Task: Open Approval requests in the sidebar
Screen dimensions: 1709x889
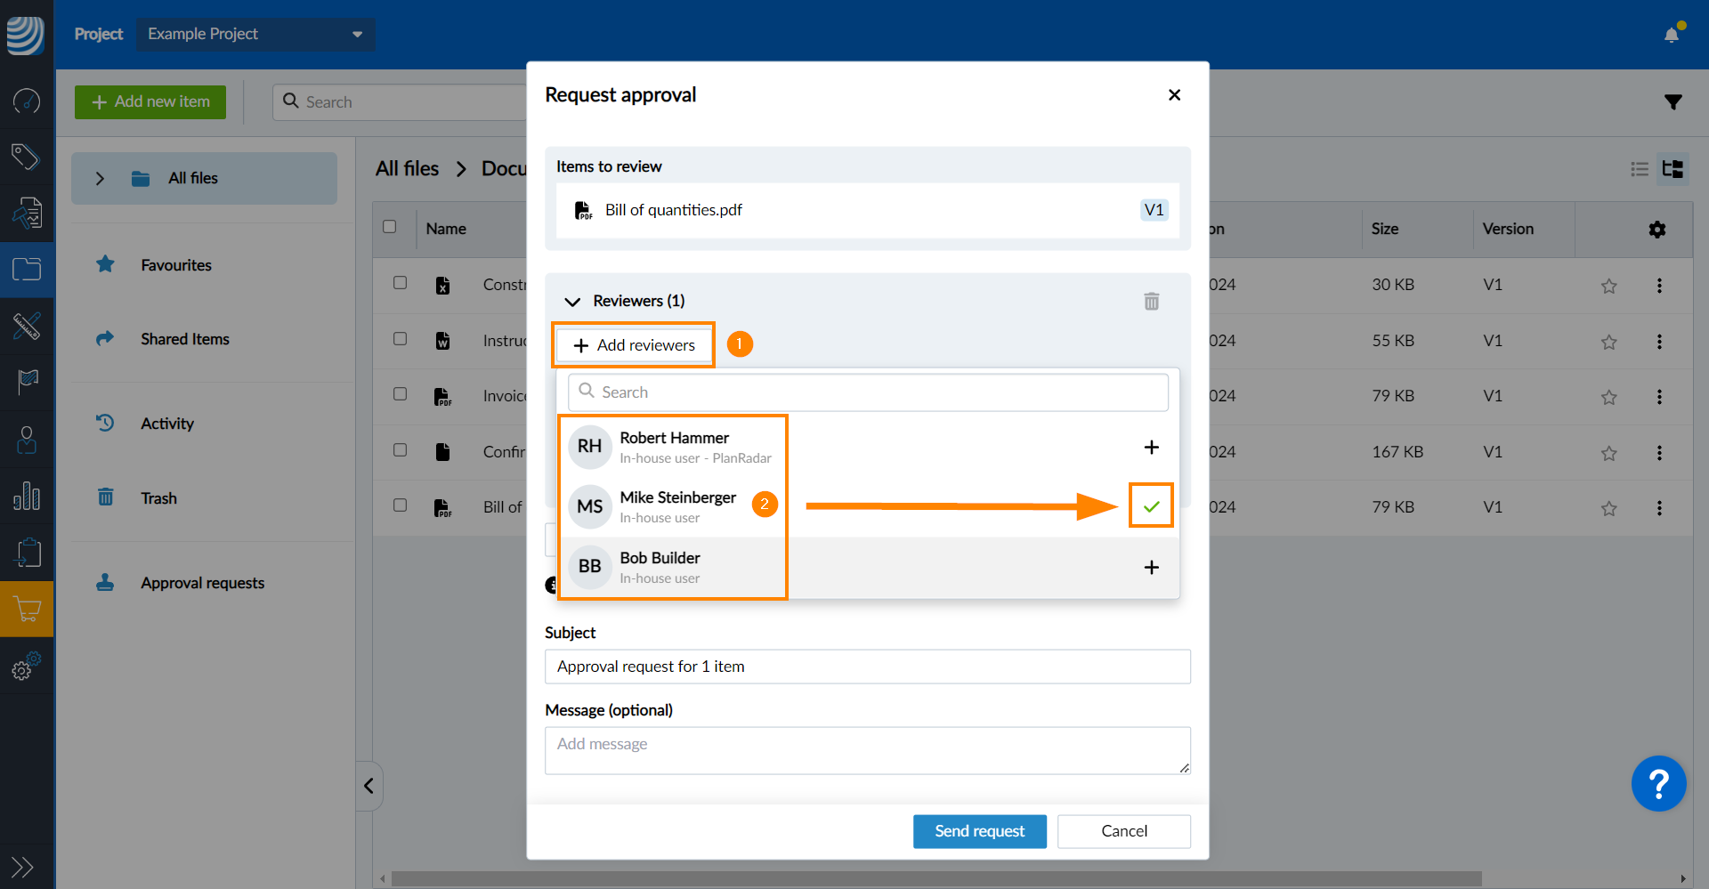Action: point(202,583)
